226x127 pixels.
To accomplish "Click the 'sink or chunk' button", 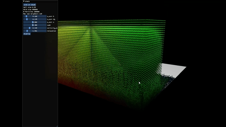I will 30,5.
